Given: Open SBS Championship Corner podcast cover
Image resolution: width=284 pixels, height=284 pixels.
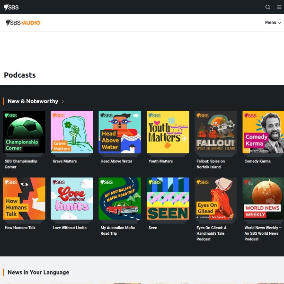Looking at the screenshot, I should click(24, 132).
